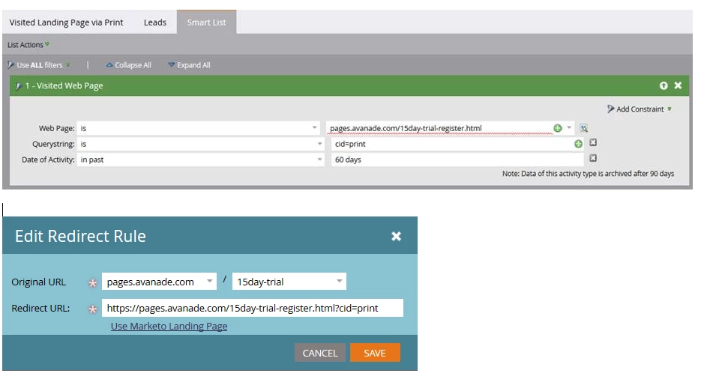Open the List Actions menu
Viewport: 701px width, 376px height.
tap(28, 45)
